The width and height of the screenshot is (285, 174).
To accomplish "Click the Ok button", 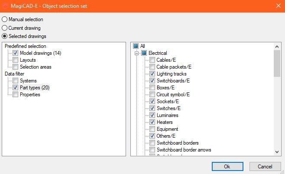I will pos(227,166).
